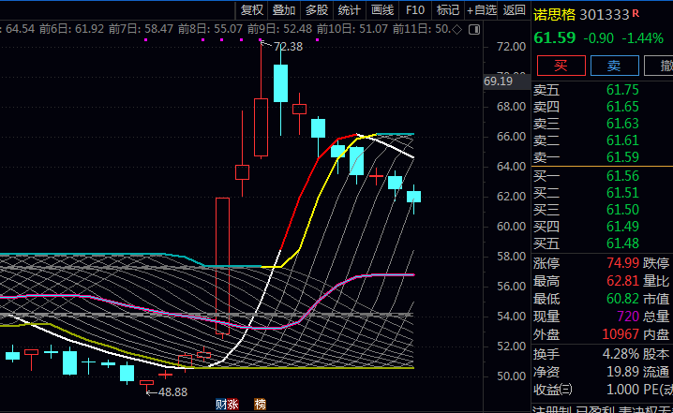Click the 72.38 high price marker on chart
673x413 pixels.
(288, 46)
